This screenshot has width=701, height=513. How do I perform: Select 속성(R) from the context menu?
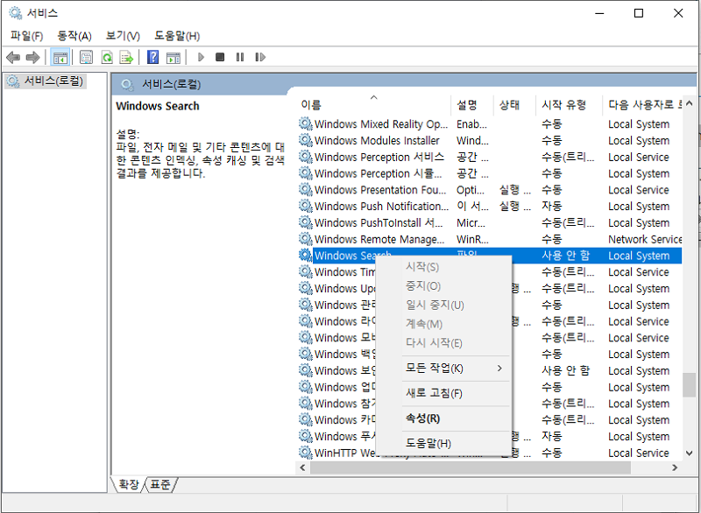click(423, 418)
